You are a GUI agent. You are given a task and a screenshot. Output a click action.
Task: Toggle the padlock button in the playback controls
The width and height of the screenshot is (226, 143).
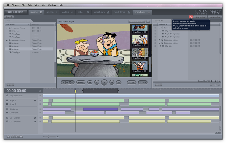(72, 83)
